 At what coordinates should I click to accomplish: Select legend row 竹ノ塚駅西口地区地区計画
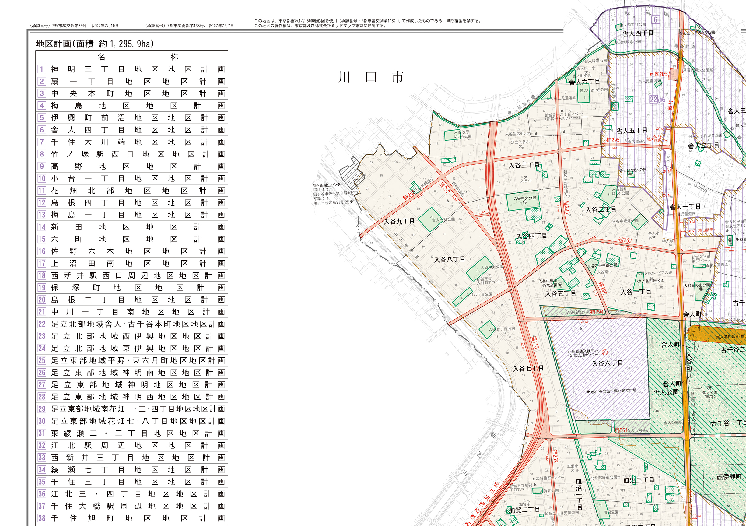coord(138,154)
